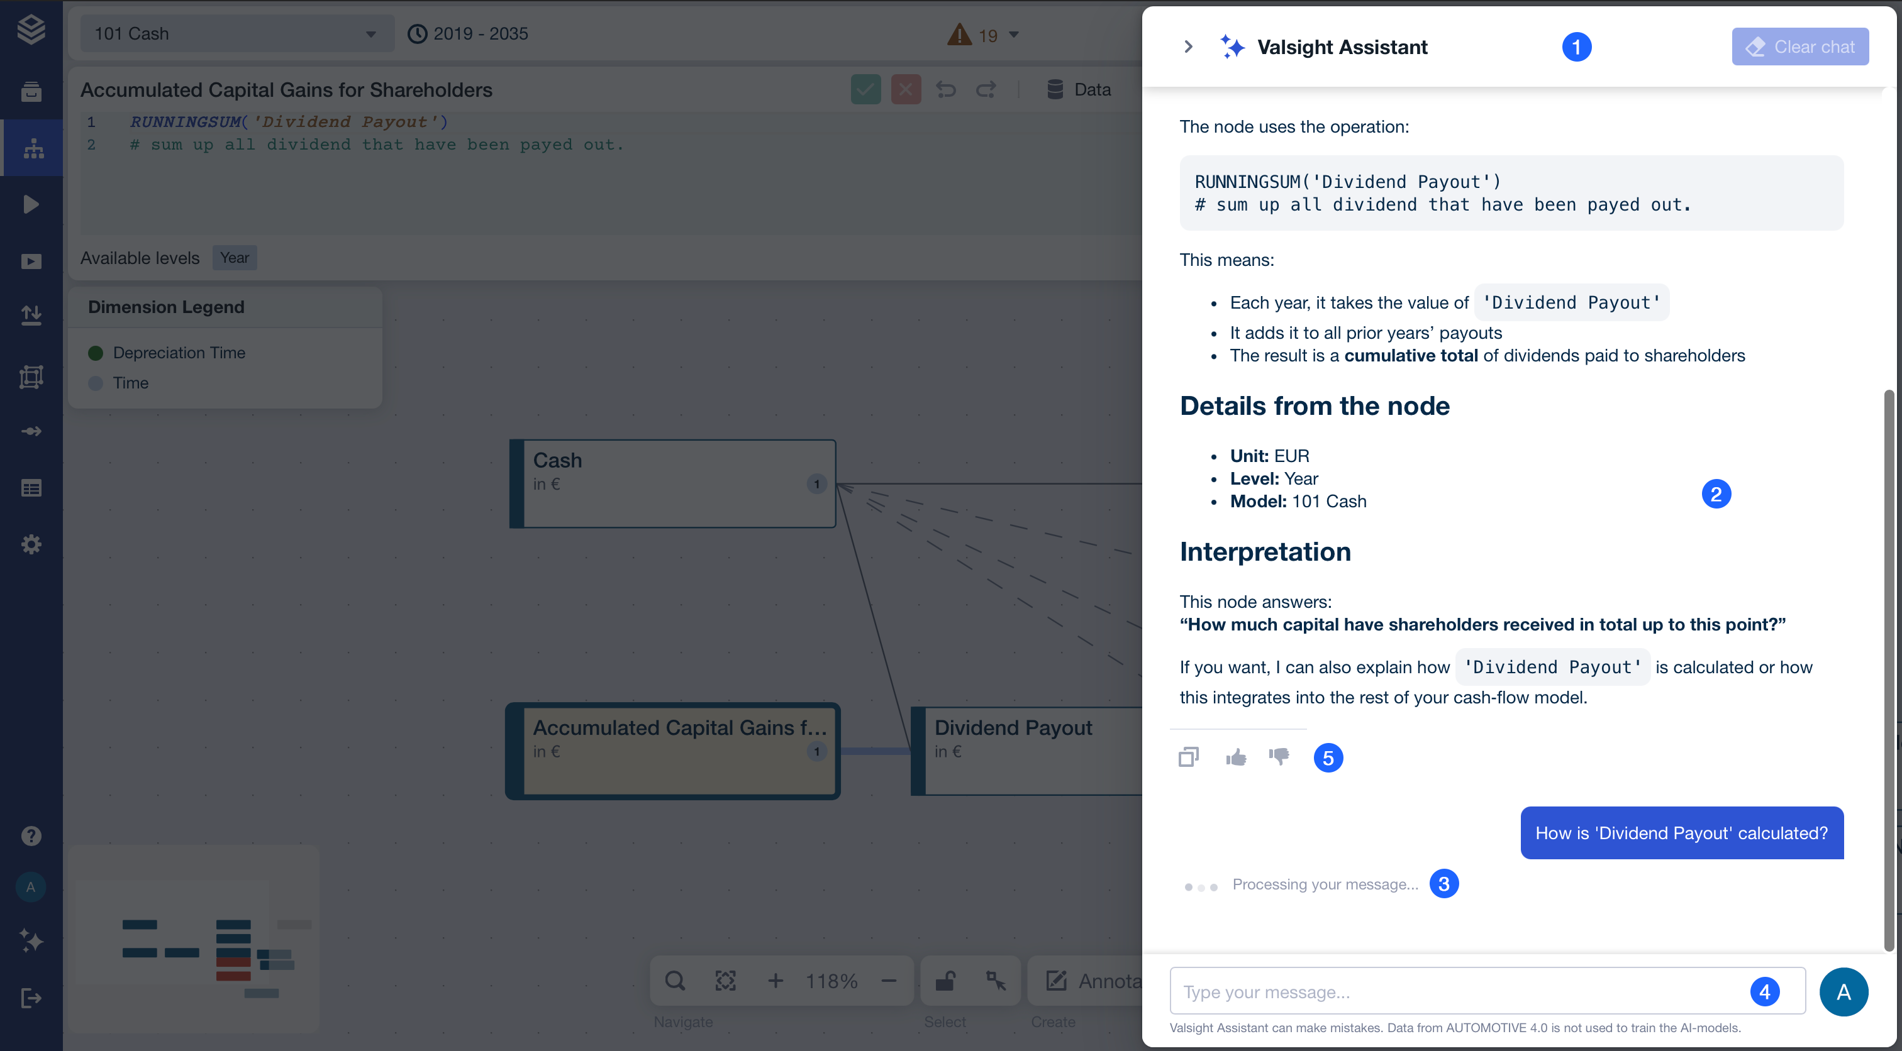Open the Data tab

pyautogui.click(x=1079, y=89)
